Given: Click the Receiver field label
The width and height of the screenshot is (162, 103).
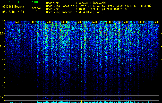Looking at the screenshot, I should [x=52, y=9].
